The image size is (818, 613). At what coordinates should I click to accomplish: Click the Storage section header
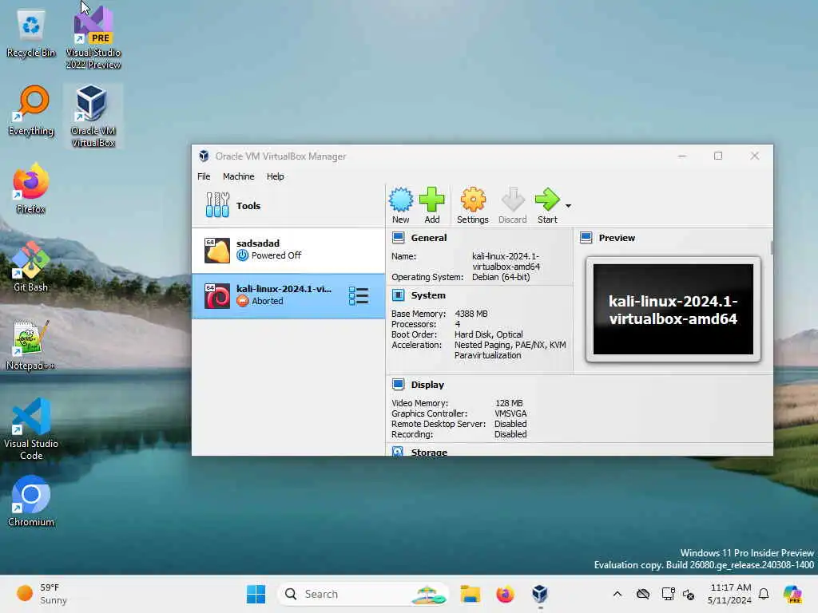[x=429, y=452]
